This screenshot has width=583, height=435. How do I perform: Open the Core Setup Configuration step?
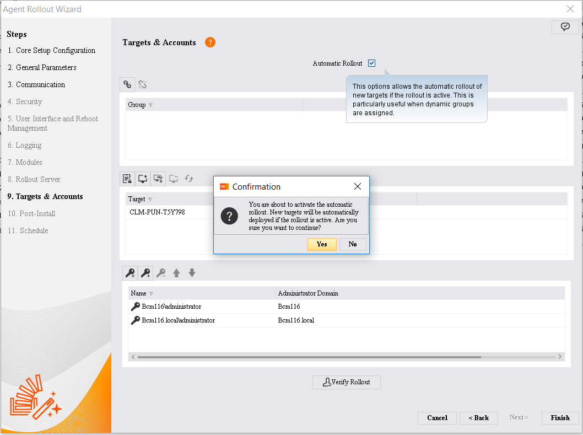55,50
